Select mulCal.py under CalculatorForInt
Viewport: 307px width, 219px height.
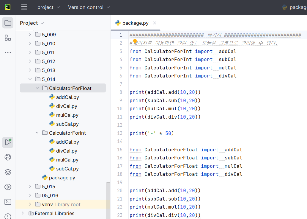[x=67, y=160]
